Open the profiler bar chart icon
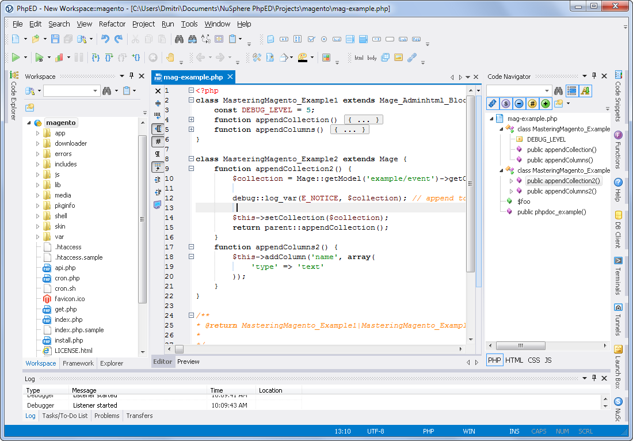The image size is (633, 441). 59,58
